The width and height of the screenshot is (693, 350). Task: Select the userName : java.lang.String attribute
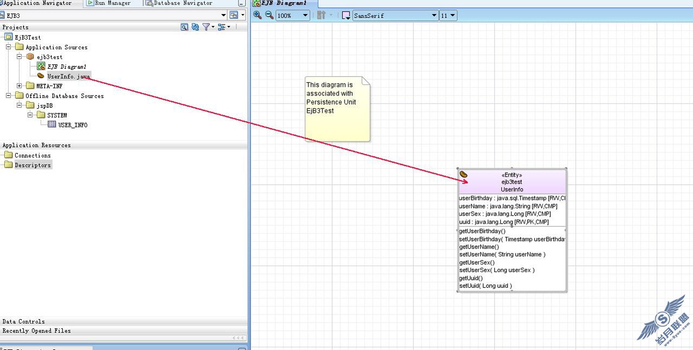508,206
